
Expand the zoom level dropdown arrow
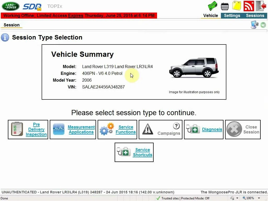click(259, 198)
